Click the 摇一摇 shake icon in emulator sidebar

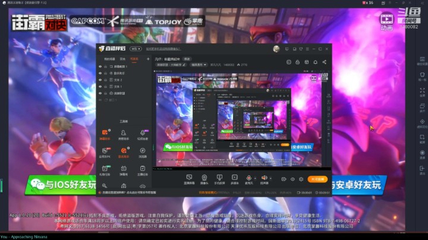pos(422,77)
